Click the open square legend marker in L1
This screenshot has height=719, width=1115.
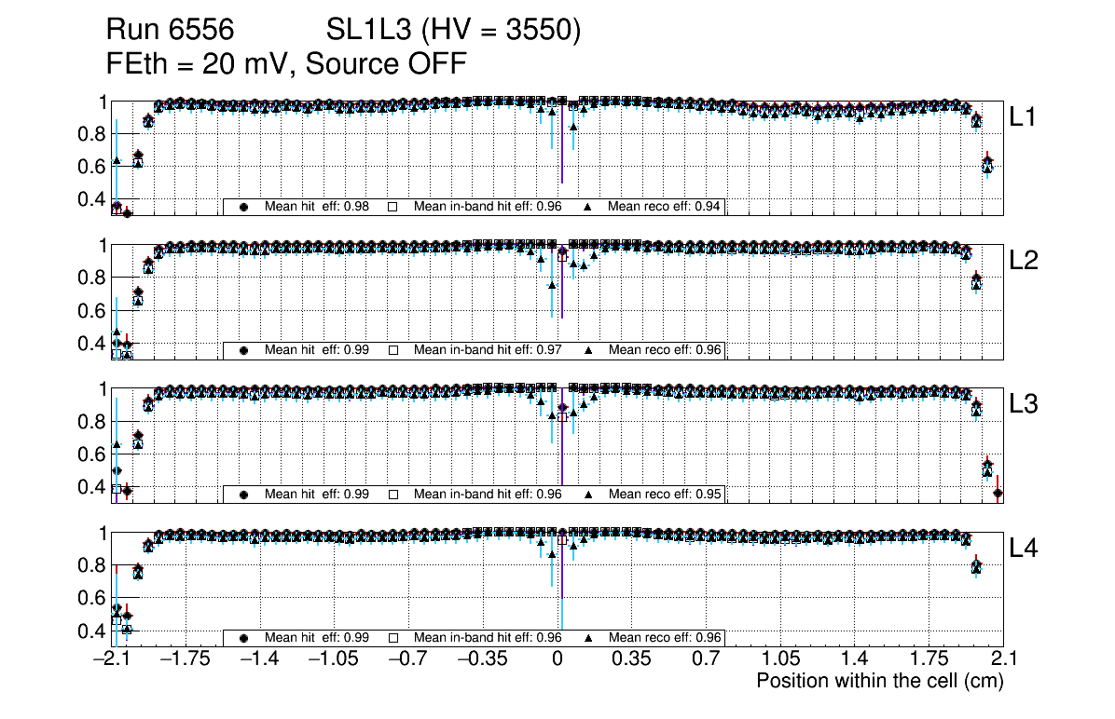(x=393, y=207)
